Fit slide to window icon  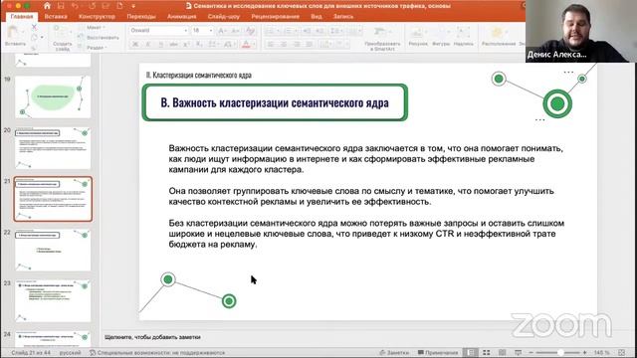click(621, 352)
